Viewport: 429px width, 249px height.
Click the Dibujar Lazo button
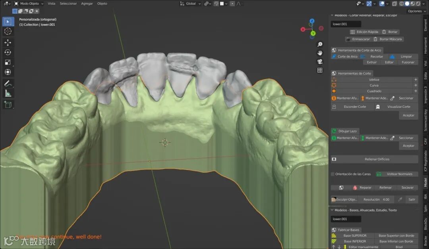(345, 131)
